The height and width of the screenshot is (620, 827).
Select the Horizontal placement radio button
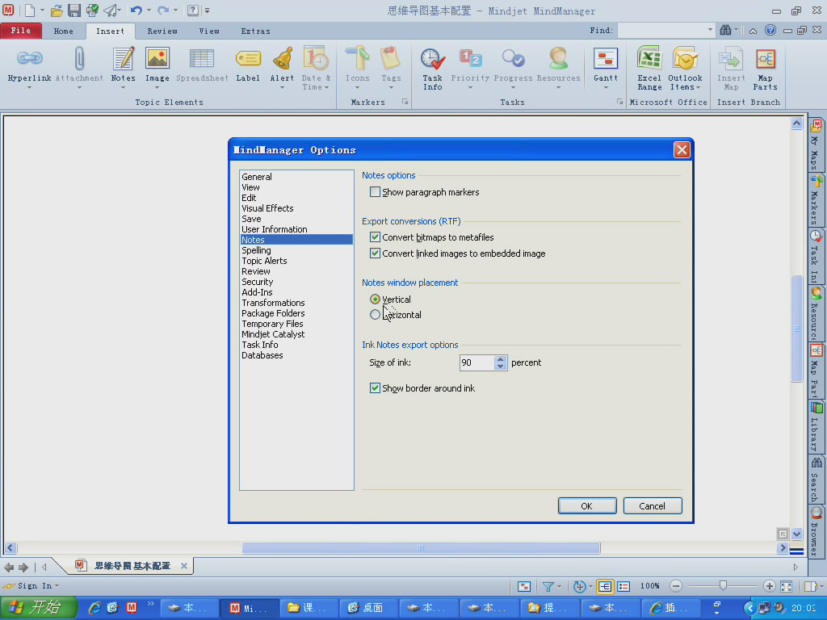pos(375,315)
